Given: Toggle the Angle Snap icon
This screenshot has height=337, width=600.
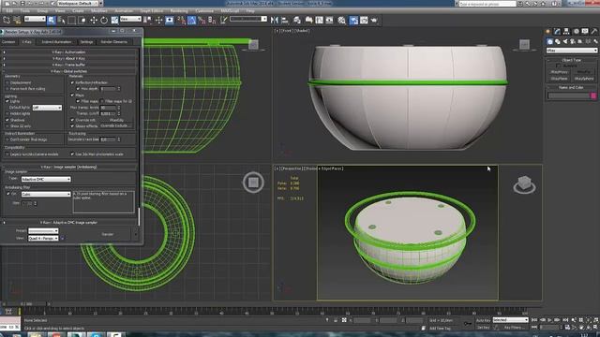Looking at the screenshot, I should 191,20.
